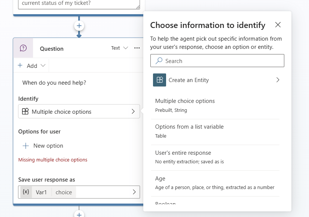Screen dimensions: 309x217
Task: Select the Age entity option
Action: tap(215, 183)
